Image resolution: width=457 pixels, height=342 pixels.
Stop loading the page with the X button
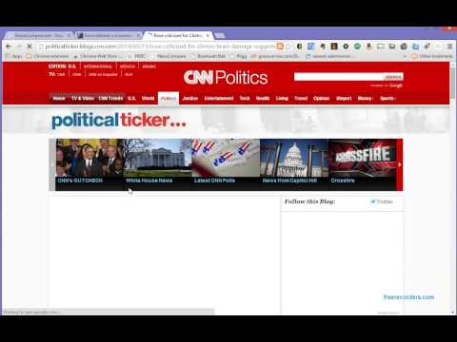click(x=30, y=47)
